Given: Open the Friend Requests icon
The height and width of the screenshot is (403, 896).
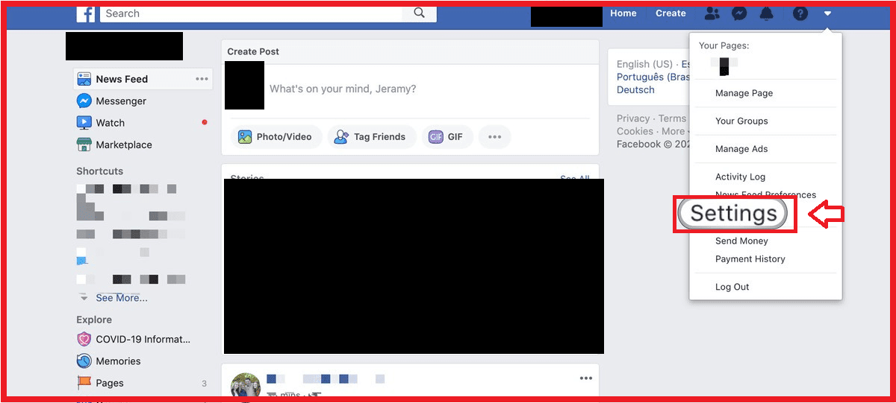Looking at the screenshot, I should 712,13.
